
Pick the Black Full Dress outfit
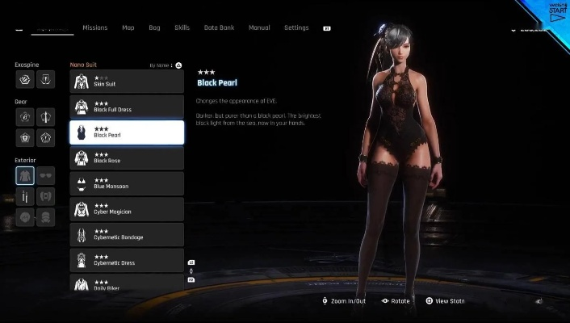(127, 107)
